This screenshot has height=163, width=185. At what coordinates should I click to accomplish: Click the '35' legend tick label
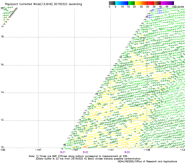pos(154,7)
